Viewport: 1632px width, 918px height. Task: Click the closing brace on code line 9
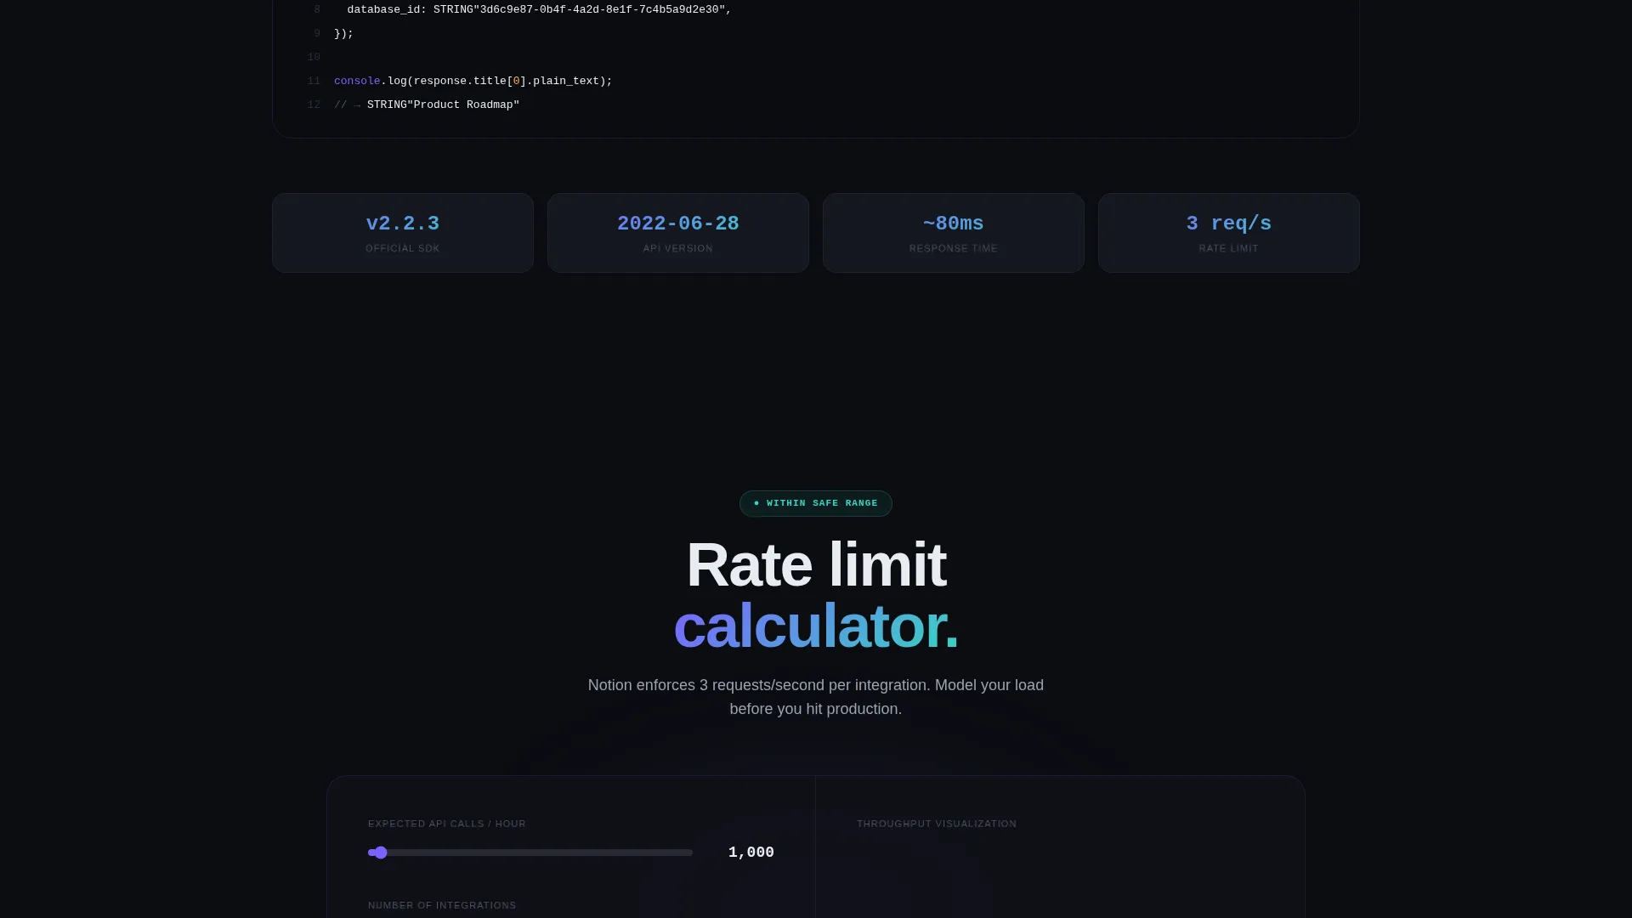pos(343,33)
